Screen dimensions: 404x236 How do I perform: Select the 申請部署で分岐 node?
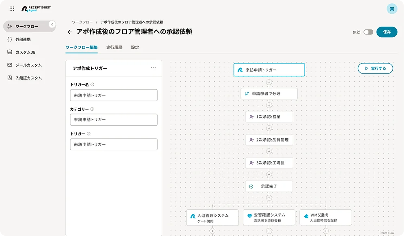point(269,94)
